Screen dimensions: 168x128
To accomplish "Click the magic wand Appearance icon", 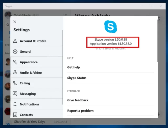I will coord(15,62).
